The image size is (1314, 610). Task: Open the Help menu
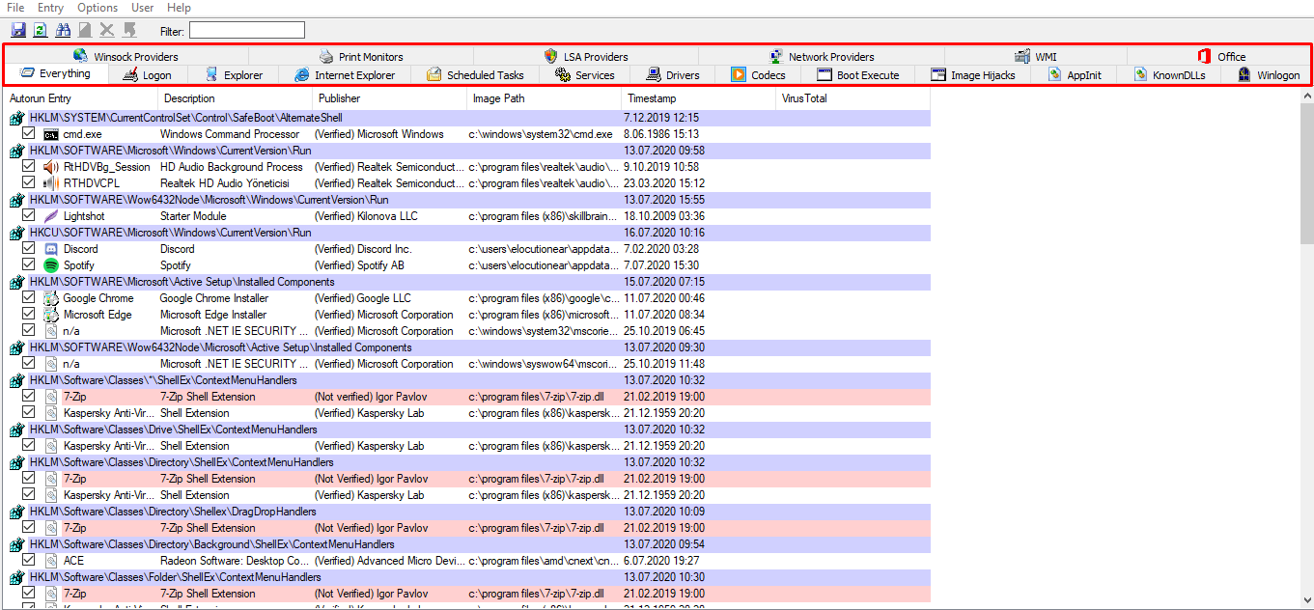tap(179, 8)
